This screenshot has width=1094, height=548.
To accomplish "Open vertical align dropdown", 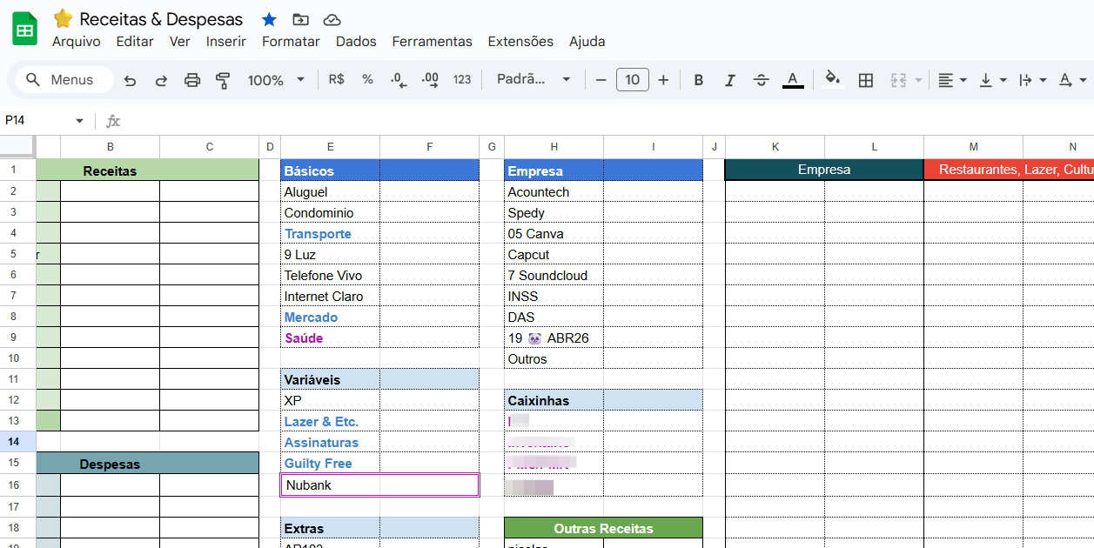I will (993, 80).
